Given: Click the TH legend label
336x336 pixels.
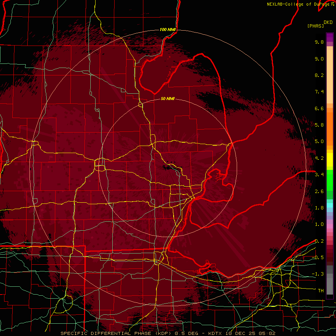Looking at the screenshot, I should tap(321, 291).
